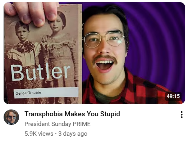Image resolution: width=188 pixels, height=144 pixels.
Task: Click the '3 days ago' upload date
Action: pyautogui.click(x=73, y=134)
